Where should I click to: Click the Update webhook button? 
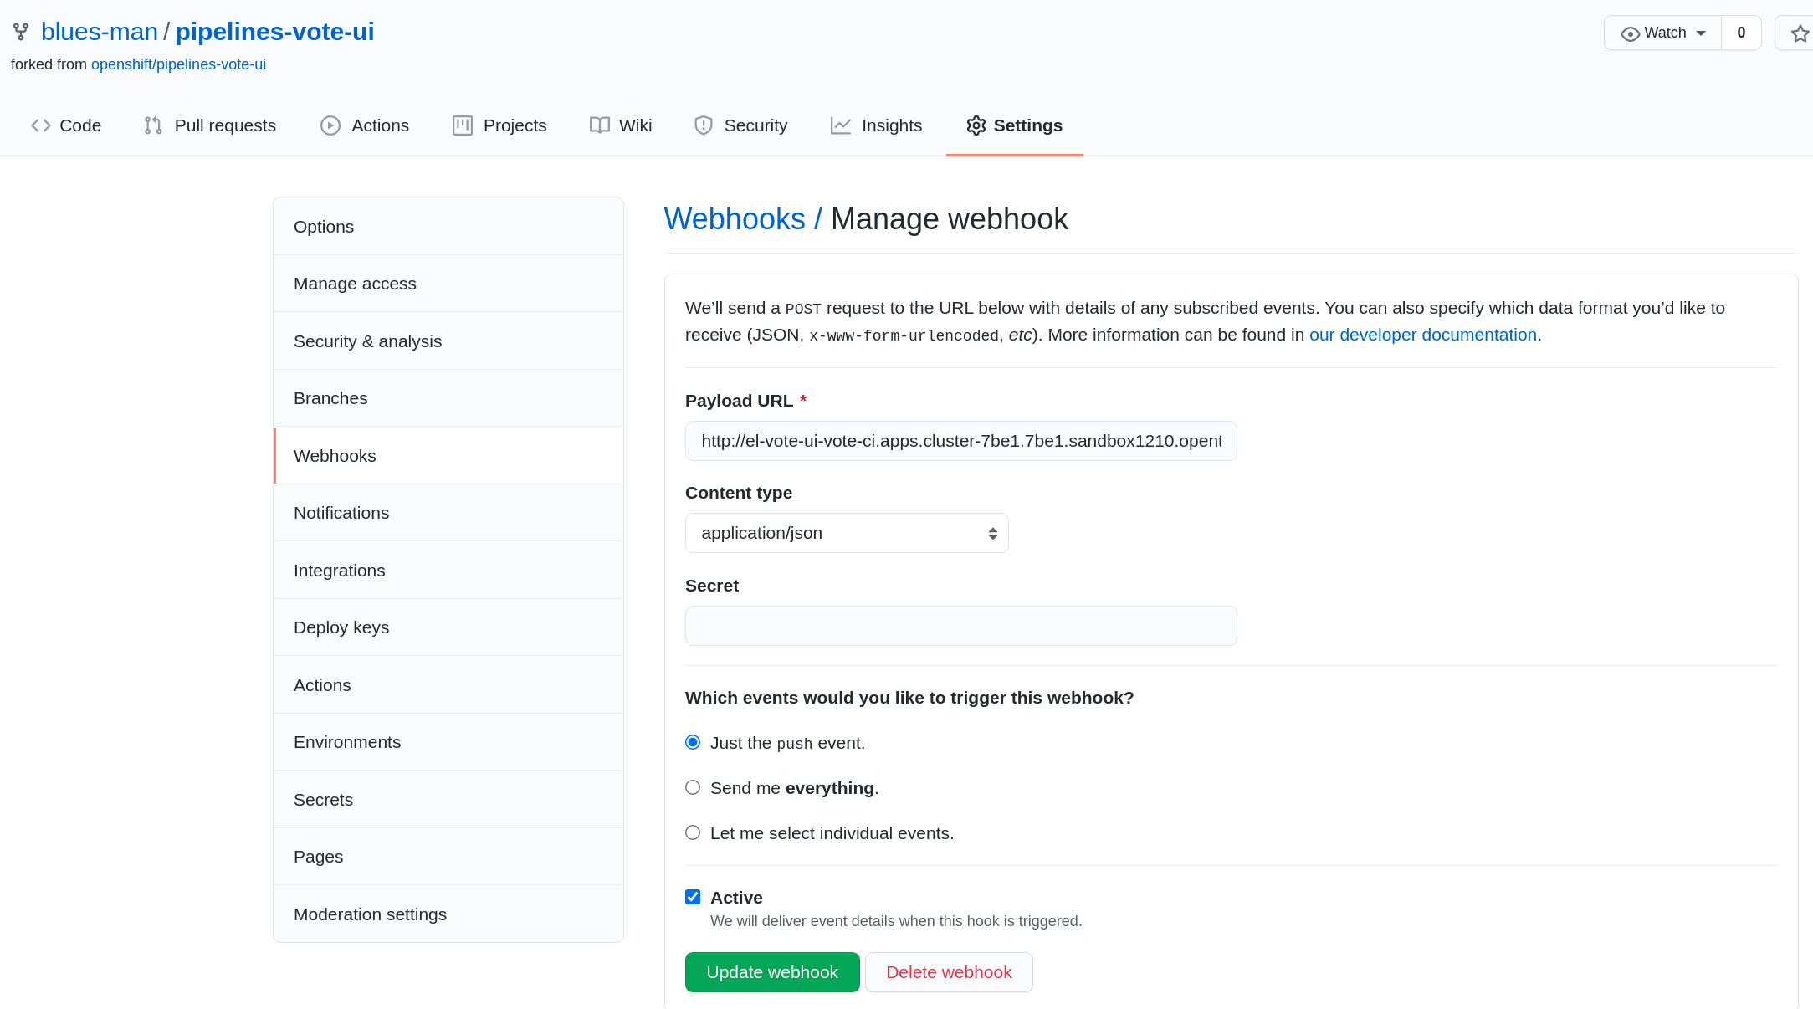(771, 971)
